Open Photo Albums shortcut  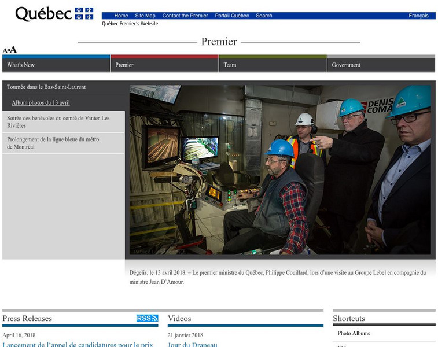[x=354, y=333]
